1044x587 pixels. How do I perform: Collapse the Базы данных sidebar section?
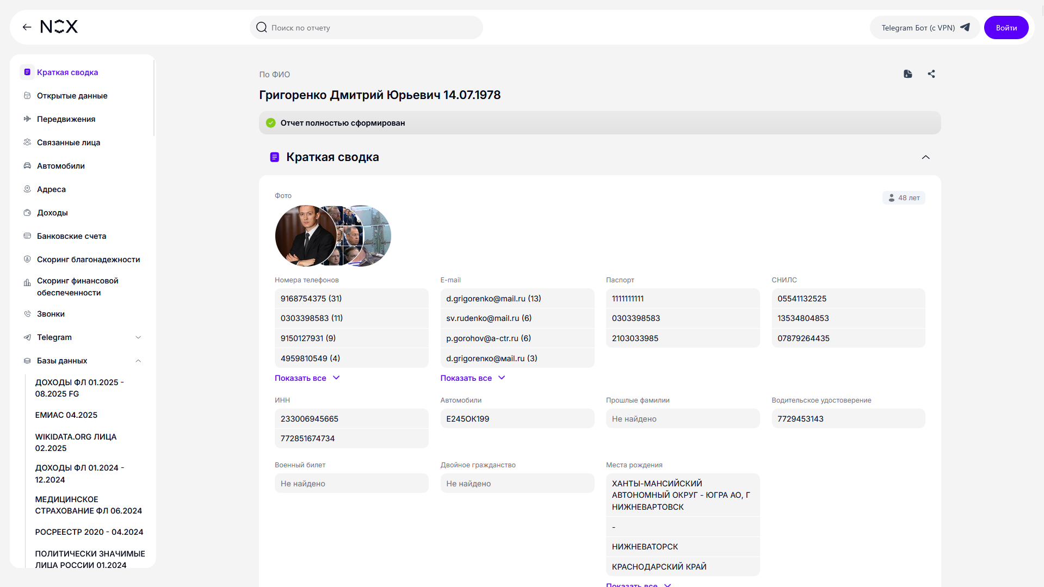coord(138,361)
